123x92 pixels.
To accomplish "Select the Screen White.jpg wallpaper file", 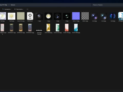I will pyautogui.click(x=76, y=28).
